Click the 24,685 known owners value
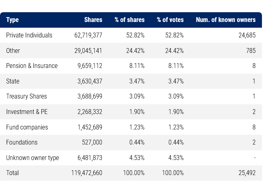This screenshot has height=193, width=273. click(x=247, y=35)
